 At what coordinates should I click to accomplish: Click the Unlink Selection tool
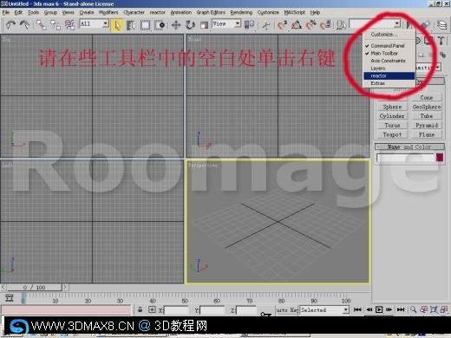pyautogui.click(x=56, y=25)
